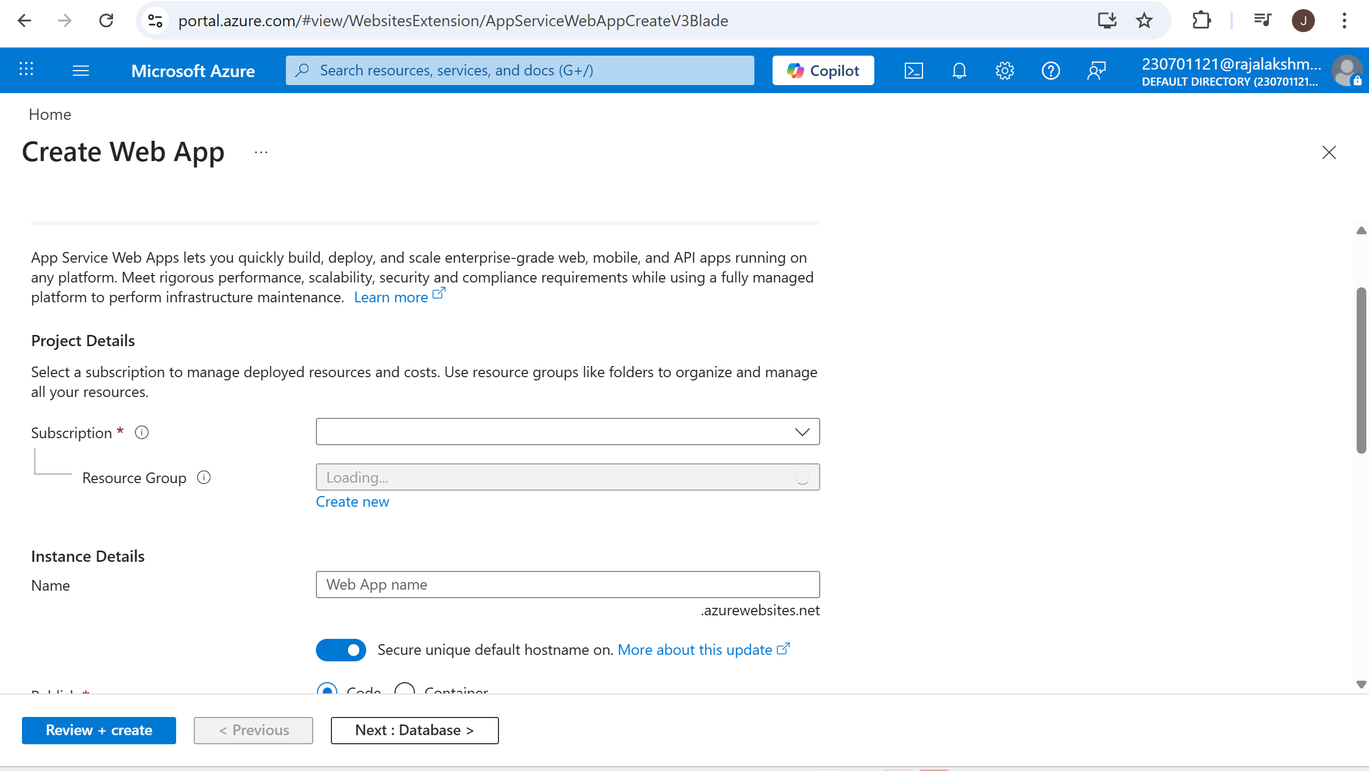
Task: Click Next : Database button
Action: coord(414,730)
